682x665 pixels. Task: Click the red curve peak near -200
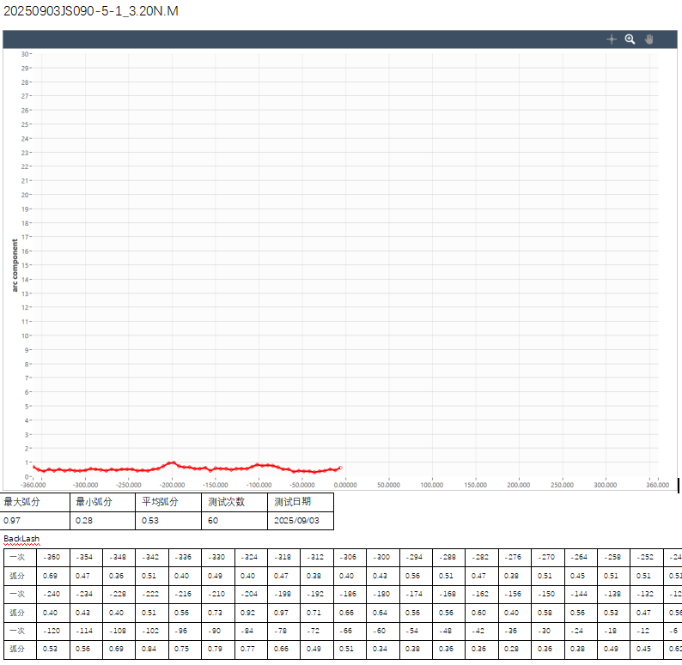(x=173, y=462)
